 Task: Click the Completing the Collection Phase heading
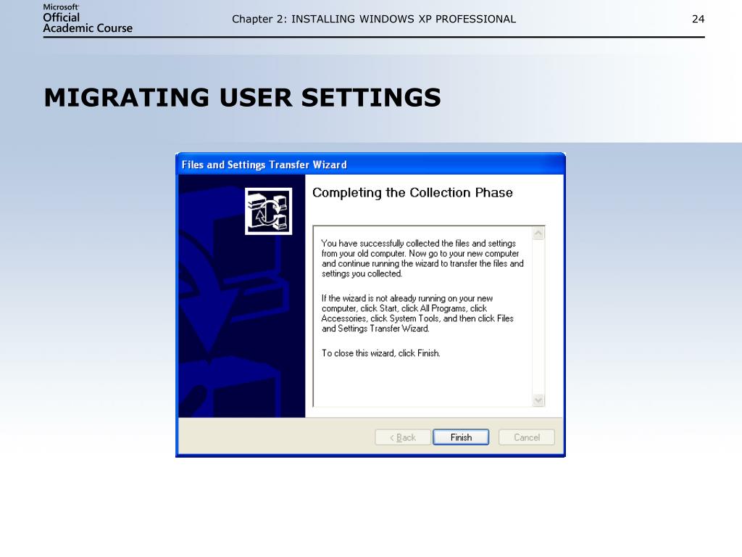[x=412, y=193]
